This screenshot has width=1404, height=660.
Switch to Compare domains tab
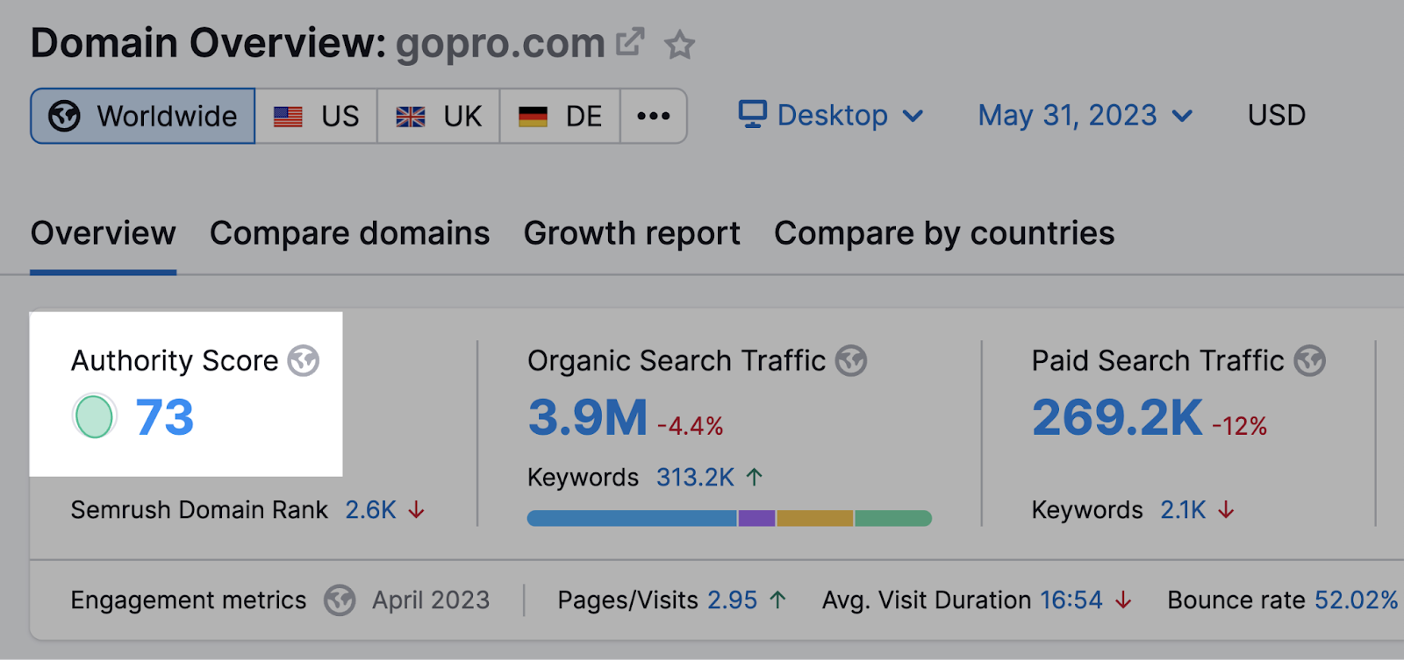(x=349, y=233)
